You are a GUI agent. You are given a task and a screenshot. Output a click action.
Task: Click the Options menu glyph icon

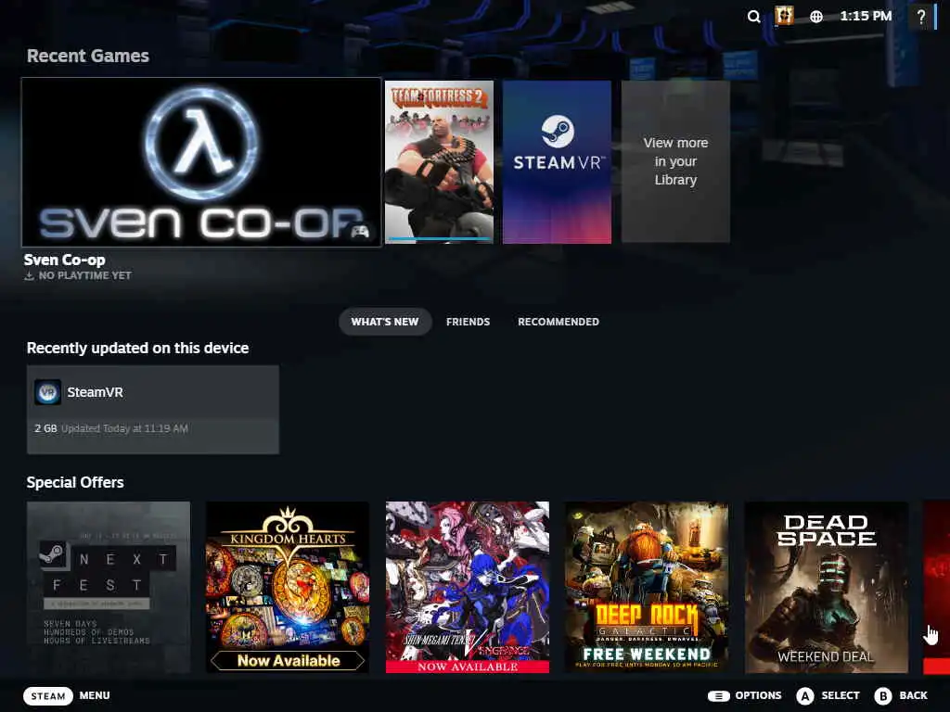(x=718, y=695)
